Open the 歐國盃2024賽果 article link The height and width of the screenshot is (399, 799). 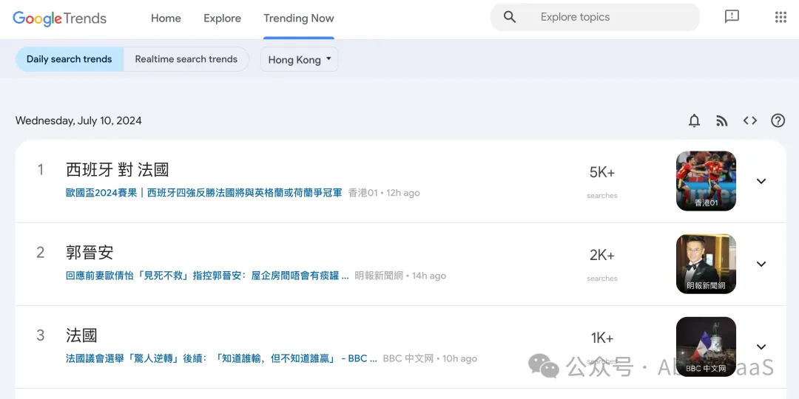click(203, 193)
